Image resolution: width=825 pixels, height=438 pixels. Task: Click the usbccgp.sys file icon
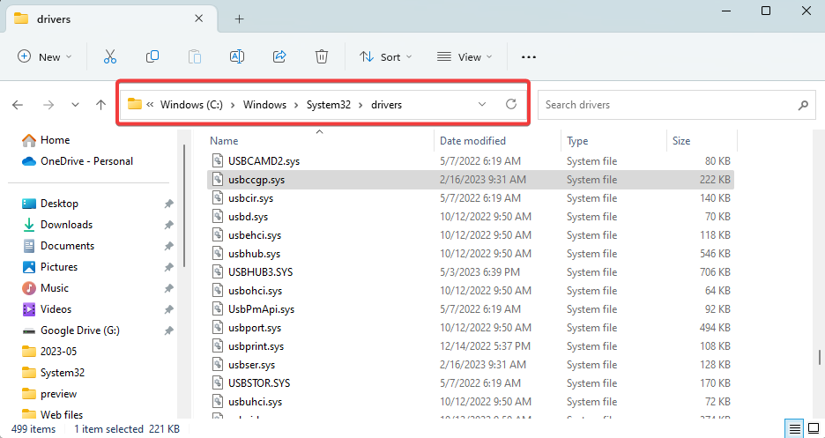coord(218,179)
